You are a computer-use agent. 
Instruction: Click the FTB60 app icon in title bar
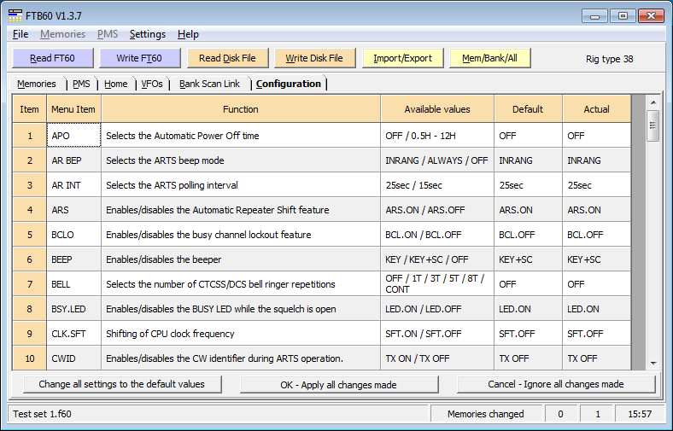click(15, 16)
